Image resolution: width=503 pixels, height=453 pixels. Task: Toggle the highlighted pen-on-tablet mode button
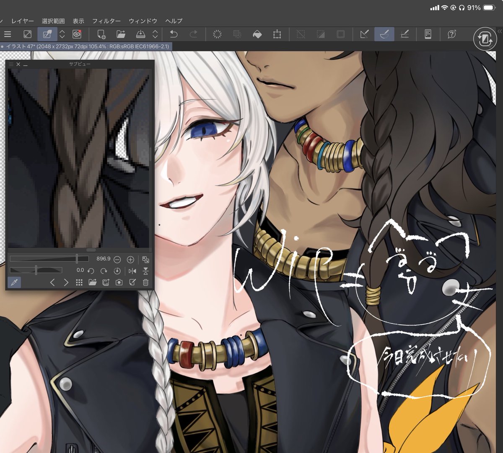pyautogui.click(x=47, y=34)
